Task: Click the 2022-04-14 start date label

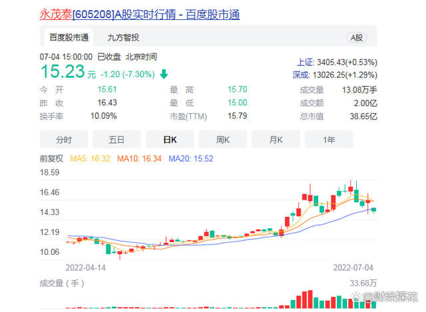Action: click(x=86, y=267)
